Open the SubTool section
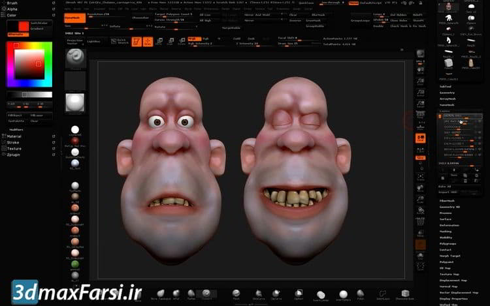Image resolution: width=490 pixels, height=306 pixels. tap(446, 86)
